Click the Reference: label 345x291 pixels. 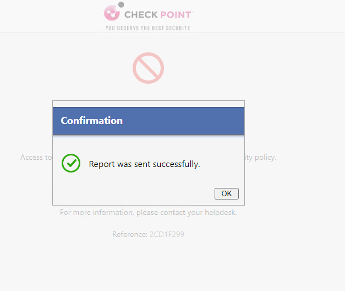(x=130, y=234)
